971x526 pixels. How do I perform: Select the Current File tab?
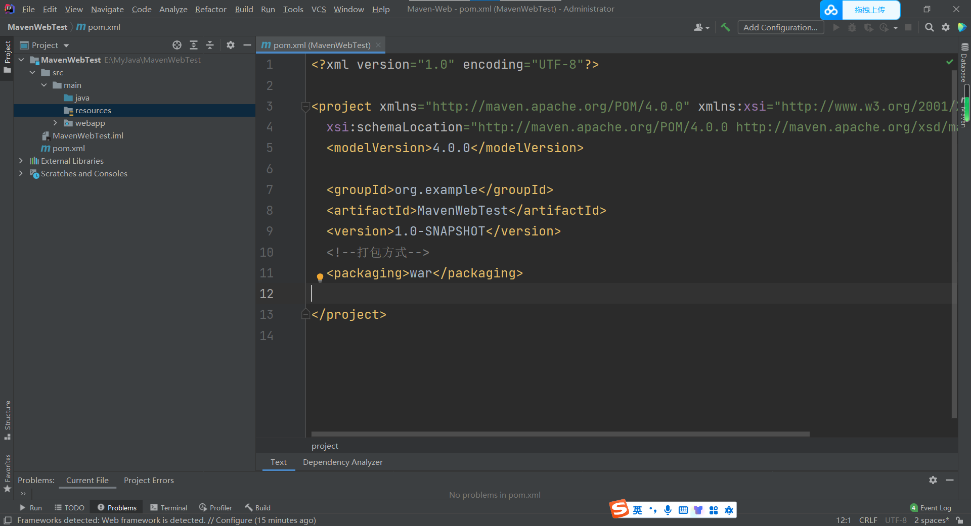coord(87,480)
